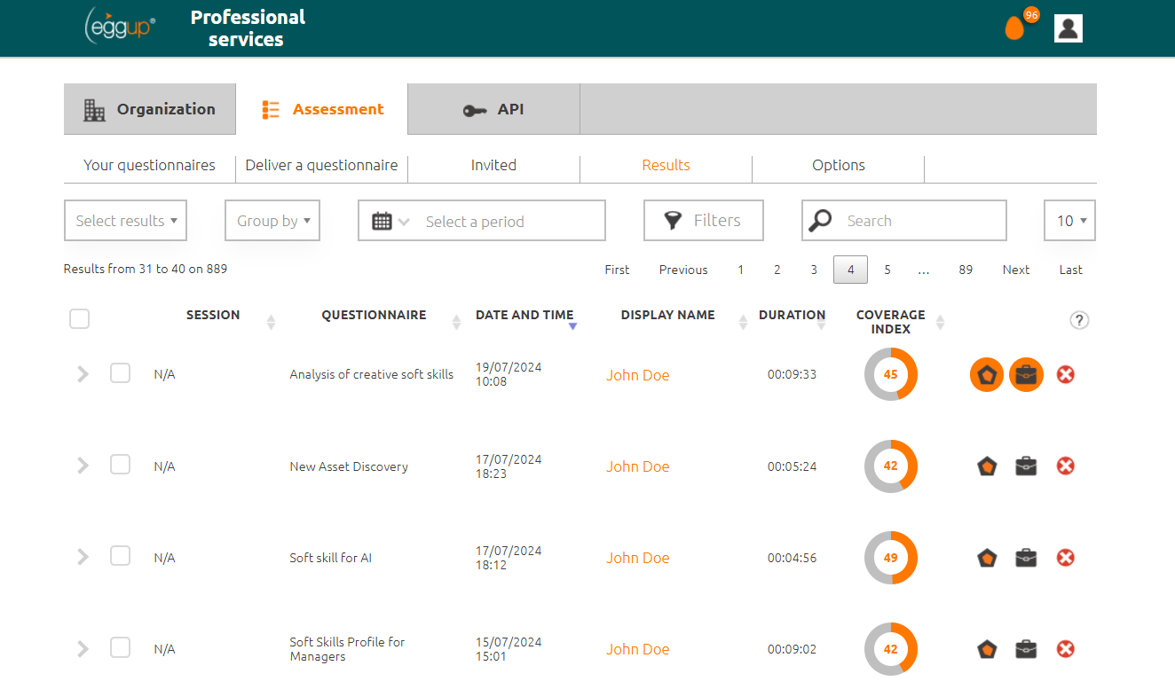Image resolution: width=1175 pixels, height=689 pixels.
Task: Click the eggup logo
Action: click(121, 27)
